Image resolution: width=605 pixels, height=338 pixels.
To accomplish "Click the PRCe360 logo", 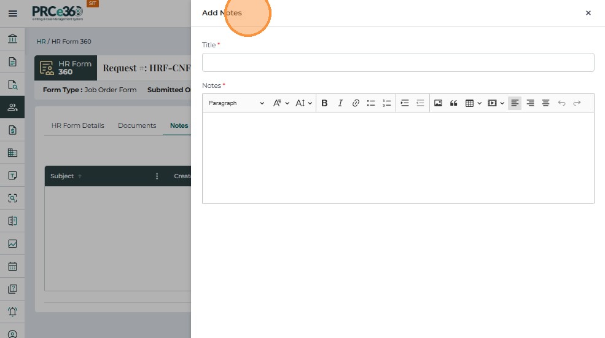I will pos(58,13).
